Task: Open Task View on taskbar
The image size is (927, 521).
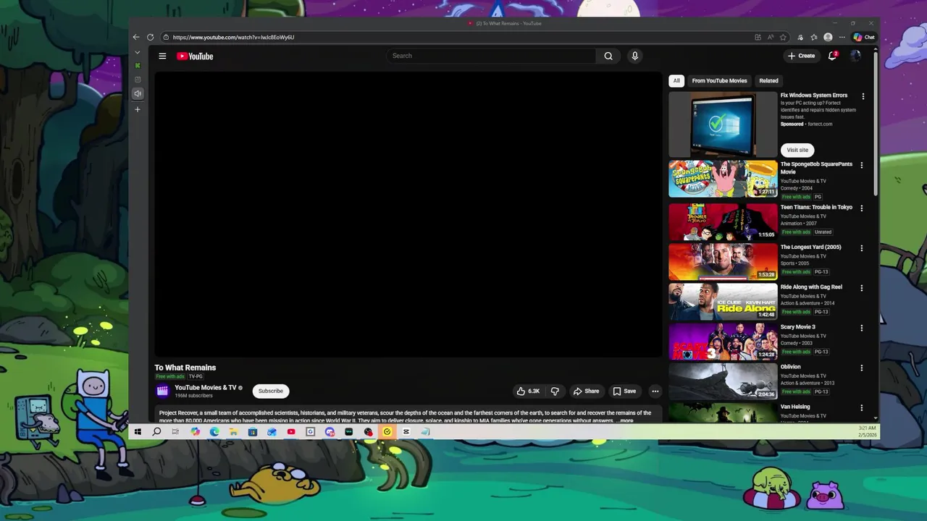Action: click(176, 432)
